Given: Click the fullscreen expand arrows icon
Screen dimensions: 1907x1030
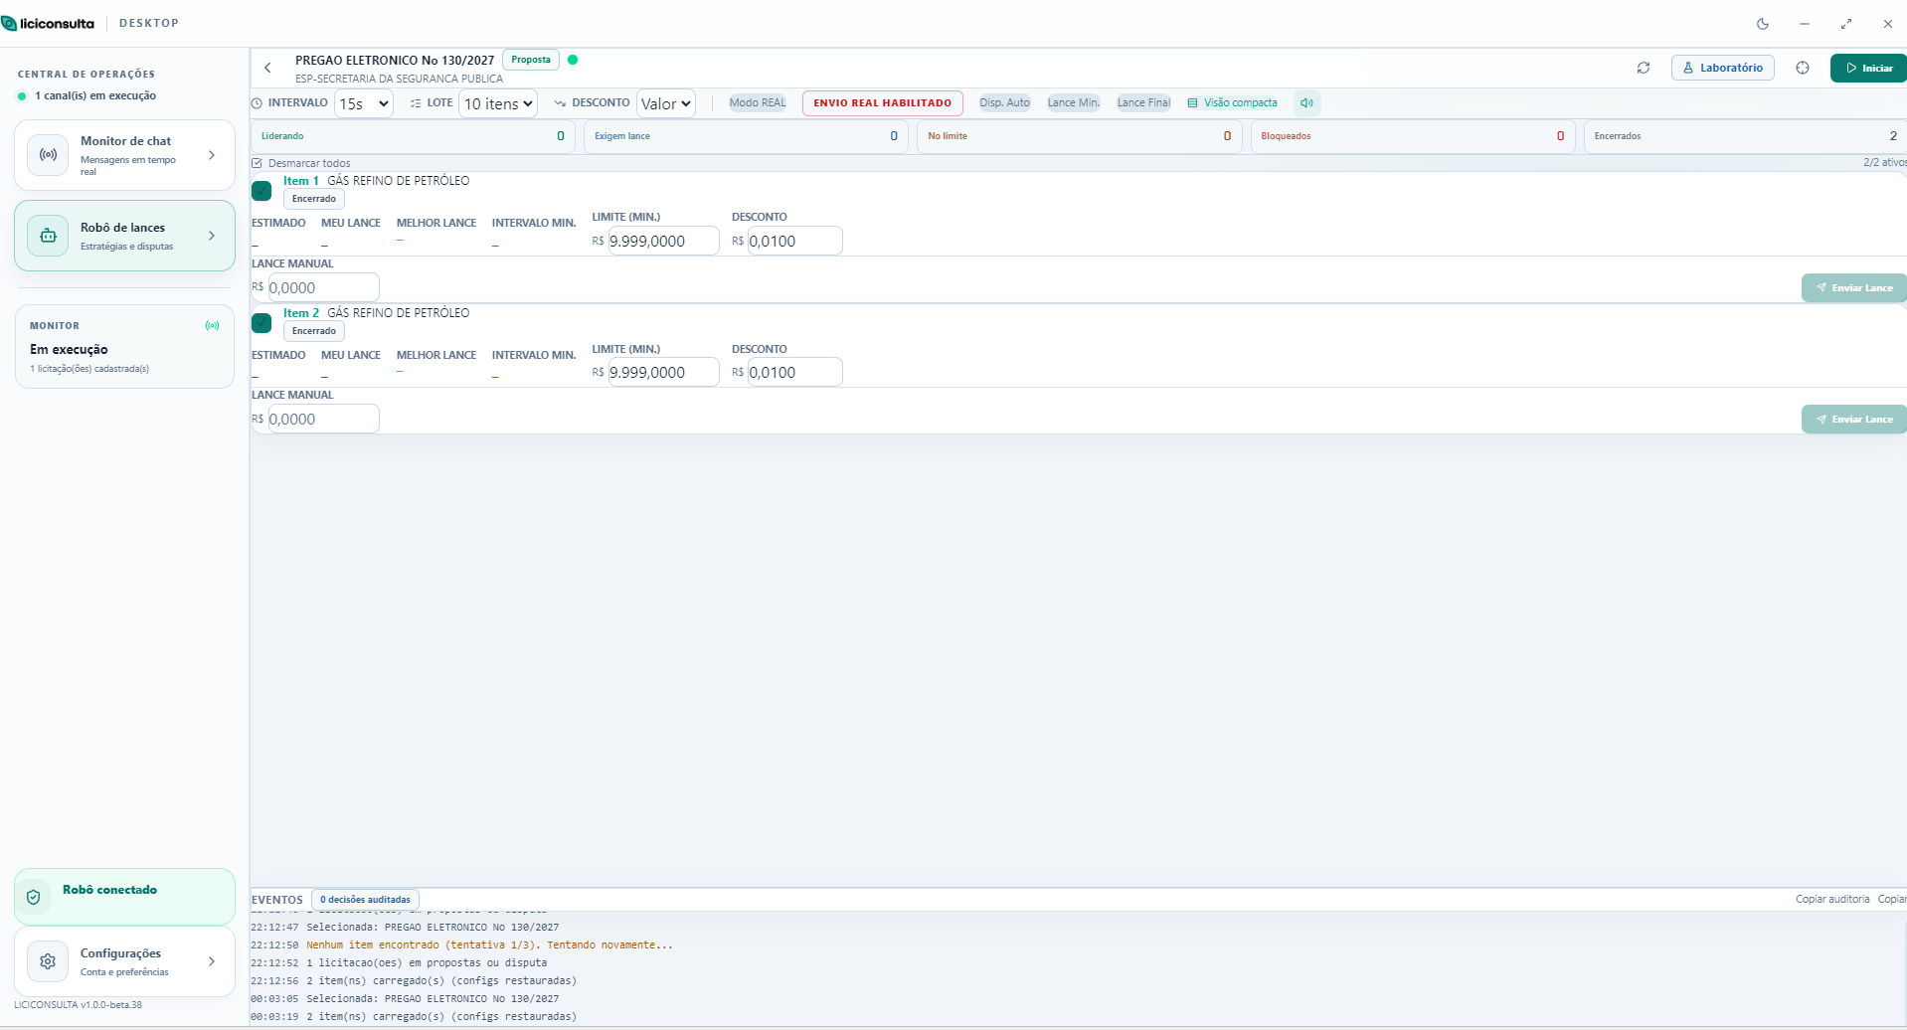Looking at the screenshot, I should [x=1846, y=24].
